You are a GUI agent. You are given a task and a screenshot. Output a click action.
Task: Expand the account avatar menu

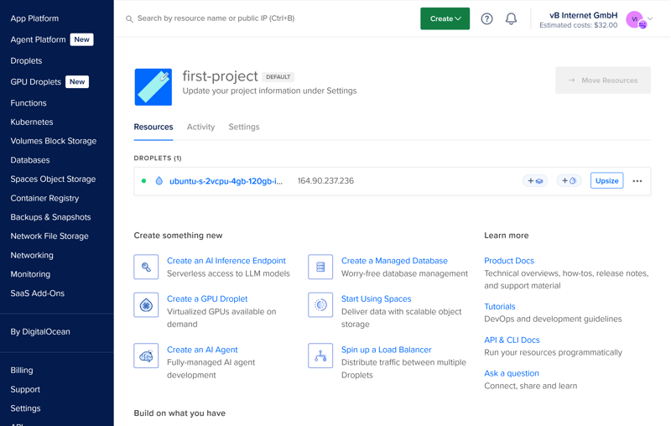click(638, 19)
